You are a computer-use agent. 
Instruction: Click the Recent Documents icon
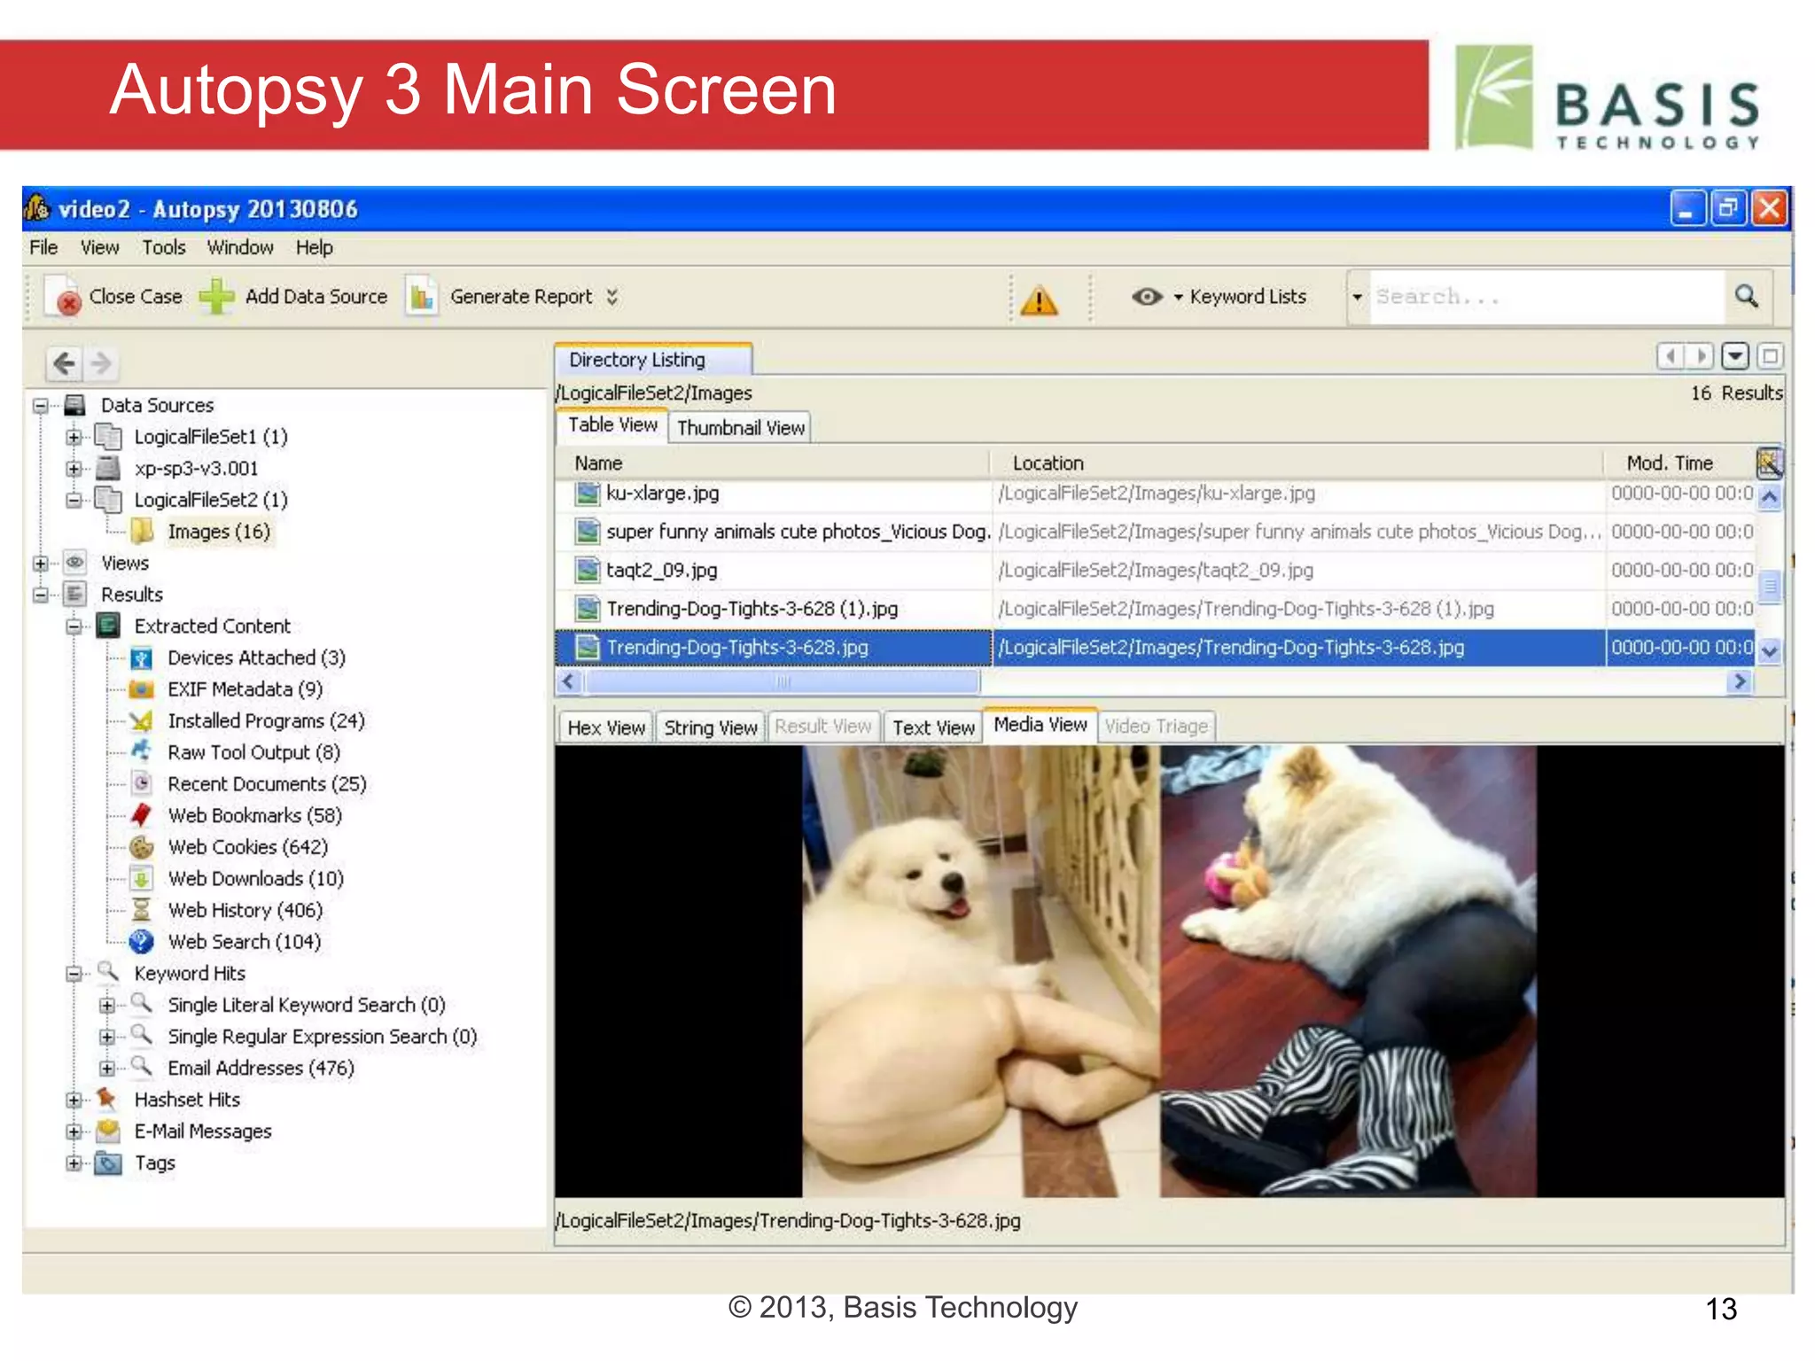[142, 784]
